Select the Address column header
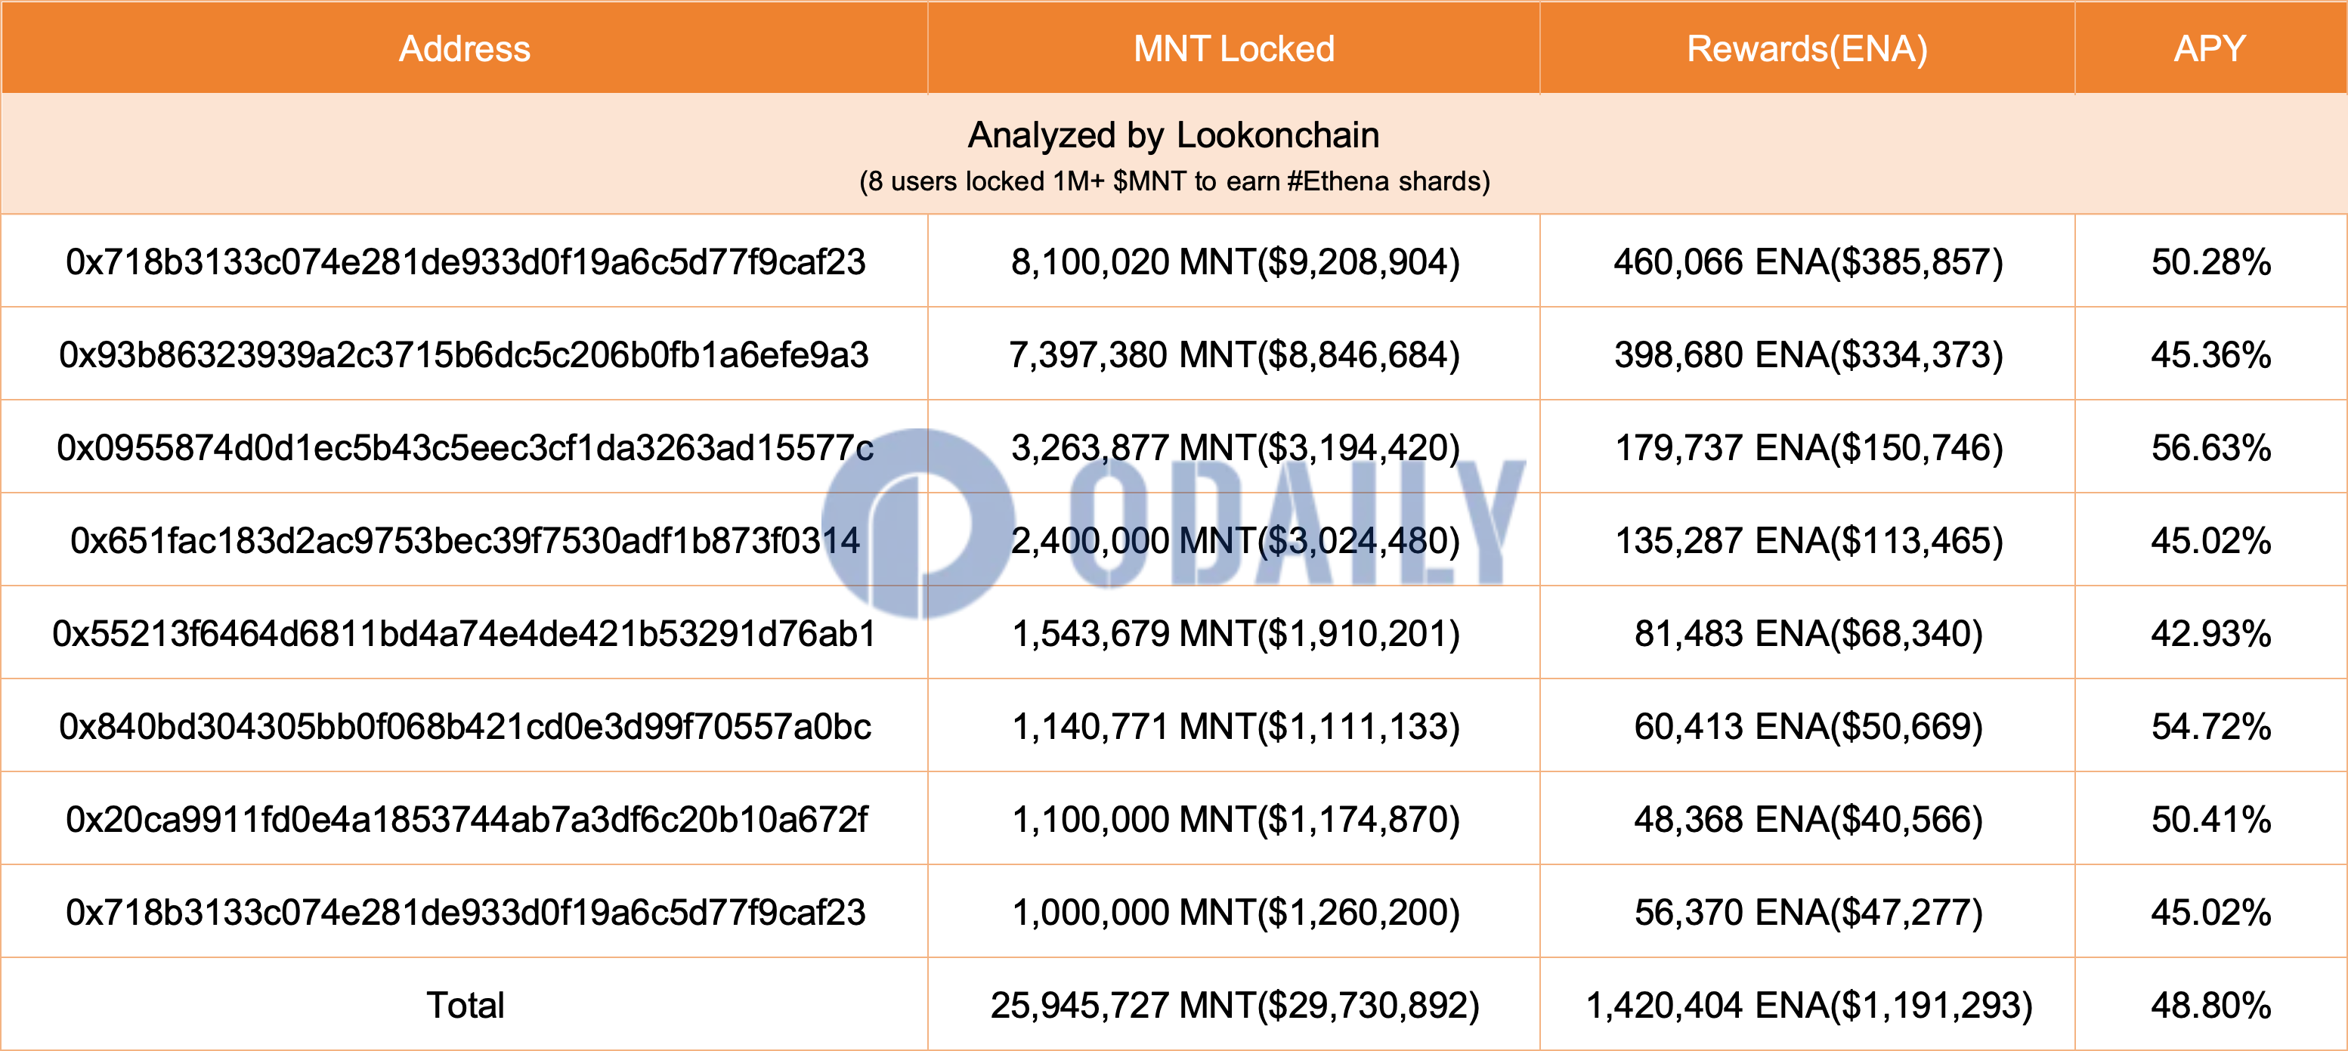Viewport: 2348px width, 1051px height. point(465,48)
